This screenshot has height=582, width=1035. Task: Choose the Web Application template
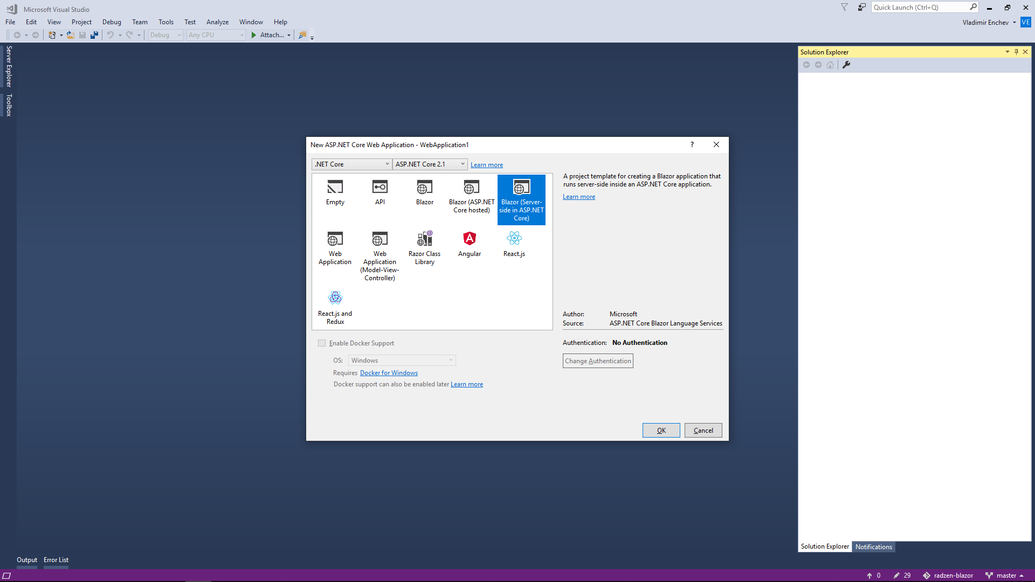tap(335, 248)
